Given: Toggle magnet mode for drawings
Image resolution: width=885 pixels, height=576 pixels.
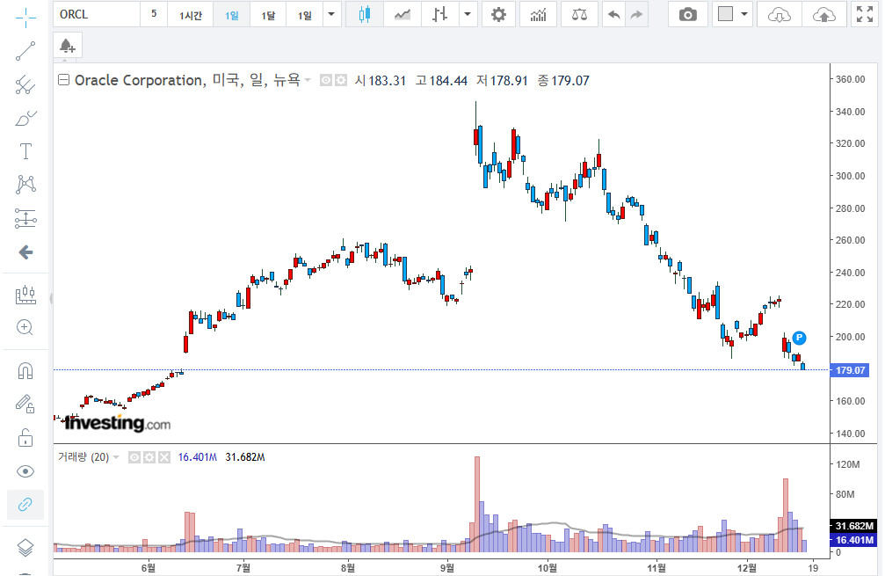Looking at the screenshot, I should point(25,371).
